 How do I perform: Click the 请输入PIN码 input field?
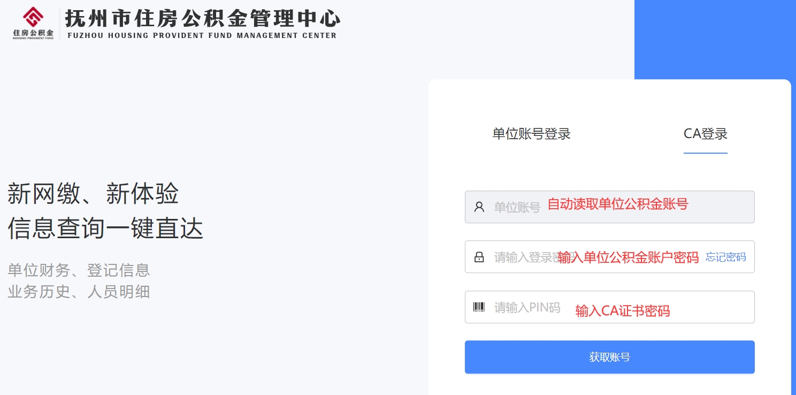[x=610, y=307]
